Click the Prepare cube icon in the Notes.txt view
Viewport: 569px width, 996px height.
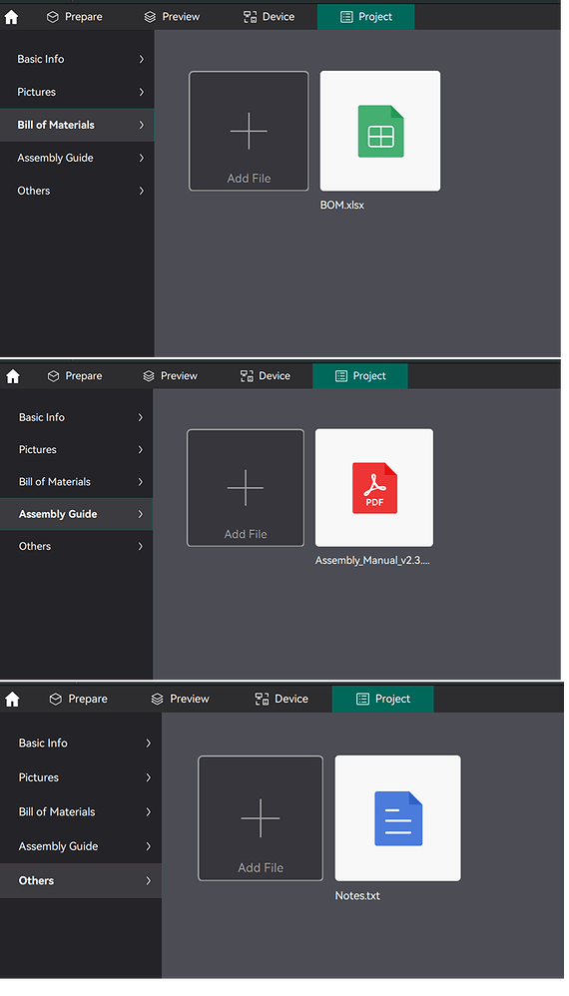(x=56, y=700)
